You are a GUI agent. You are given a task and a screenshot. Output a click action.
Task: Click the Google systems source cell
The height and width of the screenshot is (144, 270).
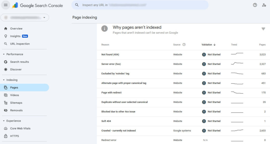pos(182,131)
